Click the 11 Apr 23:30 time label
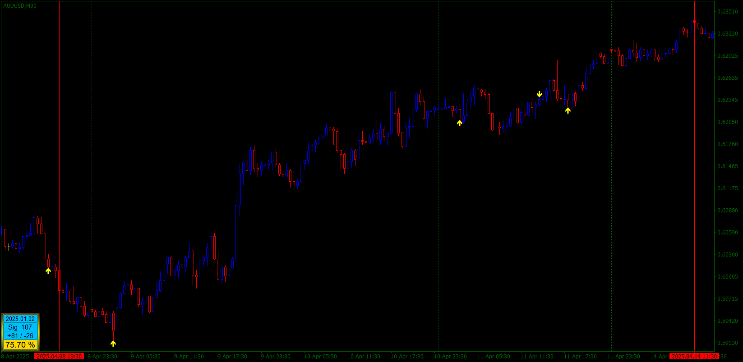Viewport: 743px width, 362px height. pos(623,357)
